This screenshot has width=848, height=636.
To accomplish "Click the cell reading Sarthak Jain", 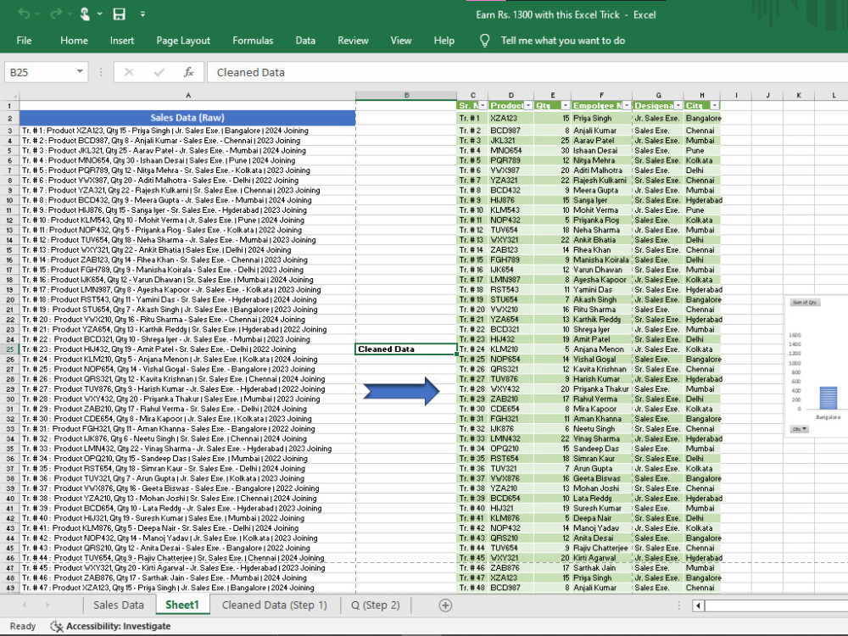I will click(x=601, y=568).
